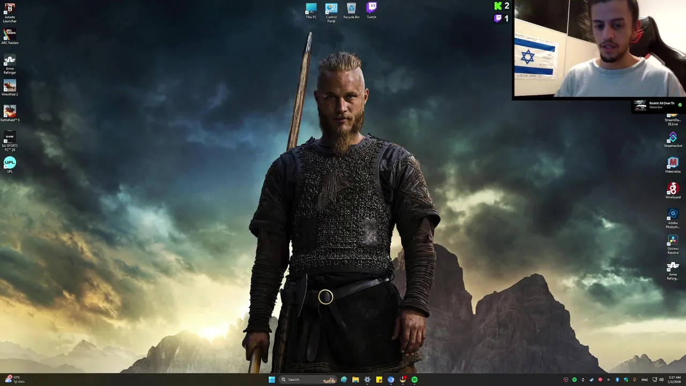Viewport: 686px width, 386px height.
Task: Select the WireGuard desktop icon
Action: pyautogui.click(x=673, y=191)
